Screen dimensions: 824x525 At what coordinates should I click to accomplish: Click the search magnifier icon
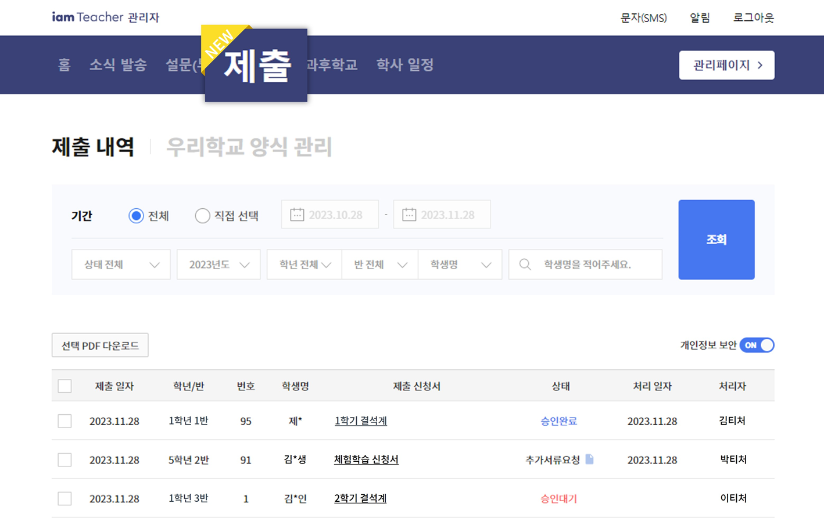(x=525, y=265)
